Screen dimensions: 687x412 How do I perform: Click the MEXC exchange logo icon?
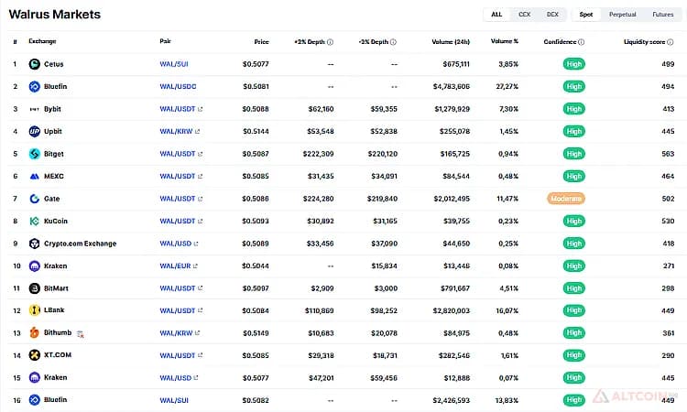coord(34,176)
